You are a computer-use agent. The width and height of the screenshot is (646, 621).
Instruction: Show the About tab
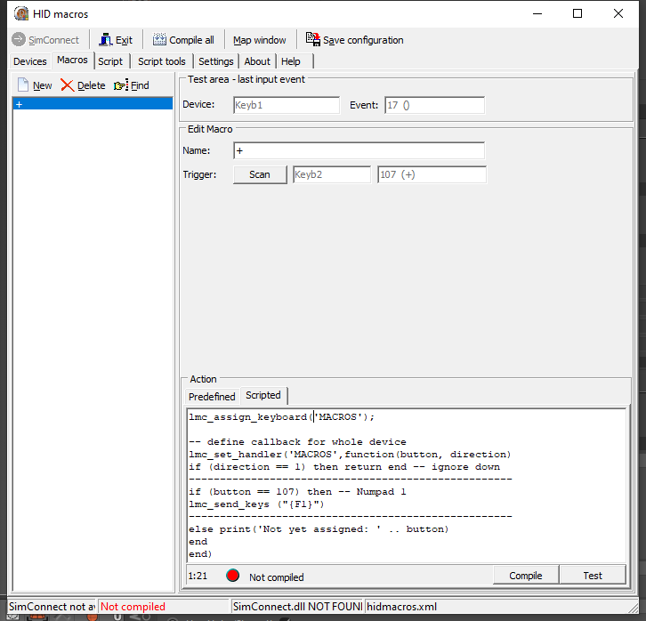[x=257, y=61]
